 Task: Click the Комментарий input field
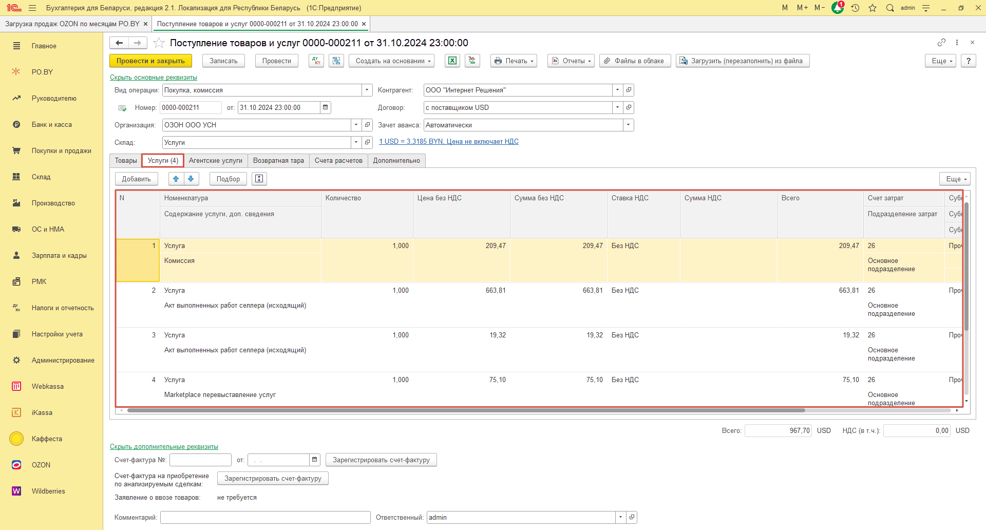click(266, 517)
